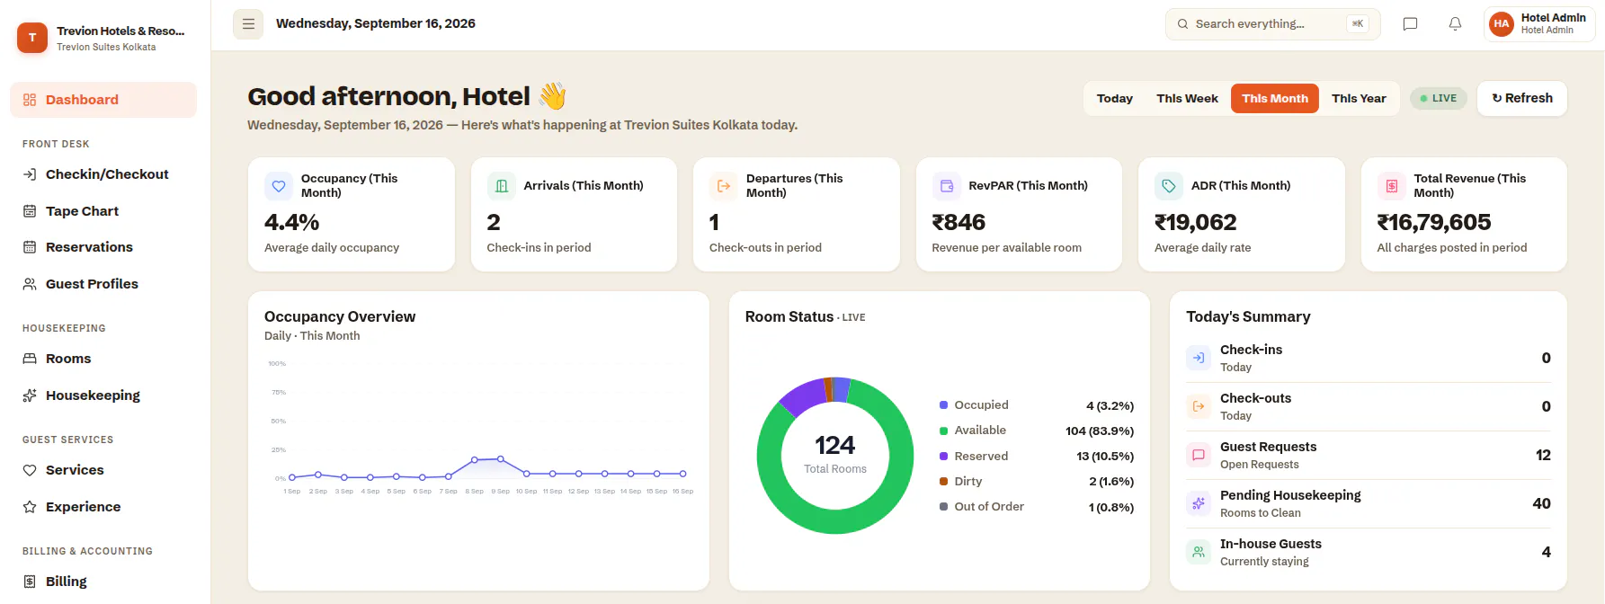Click the Refresh button
Viewport: 1605px width, 604px height.
pos(1522,99)
